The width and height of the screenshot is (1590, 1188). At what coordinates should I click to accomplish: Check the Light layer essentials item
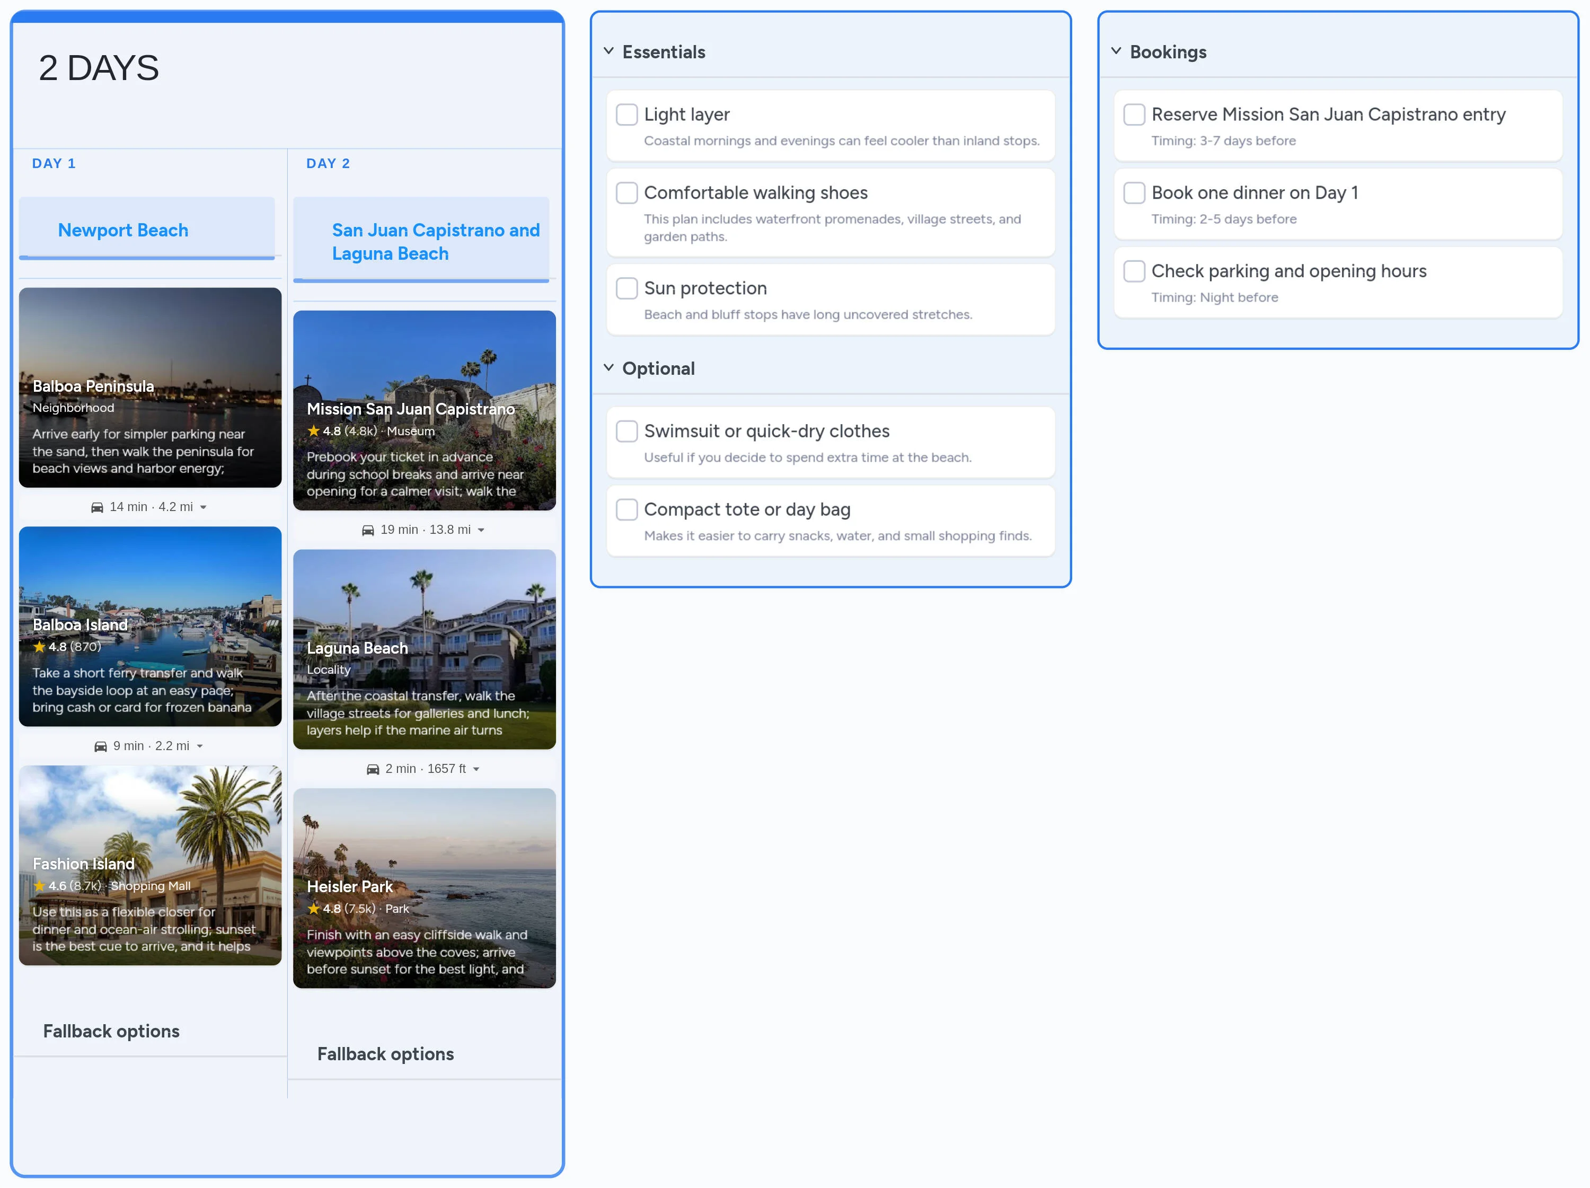click(x=627, y=115)
